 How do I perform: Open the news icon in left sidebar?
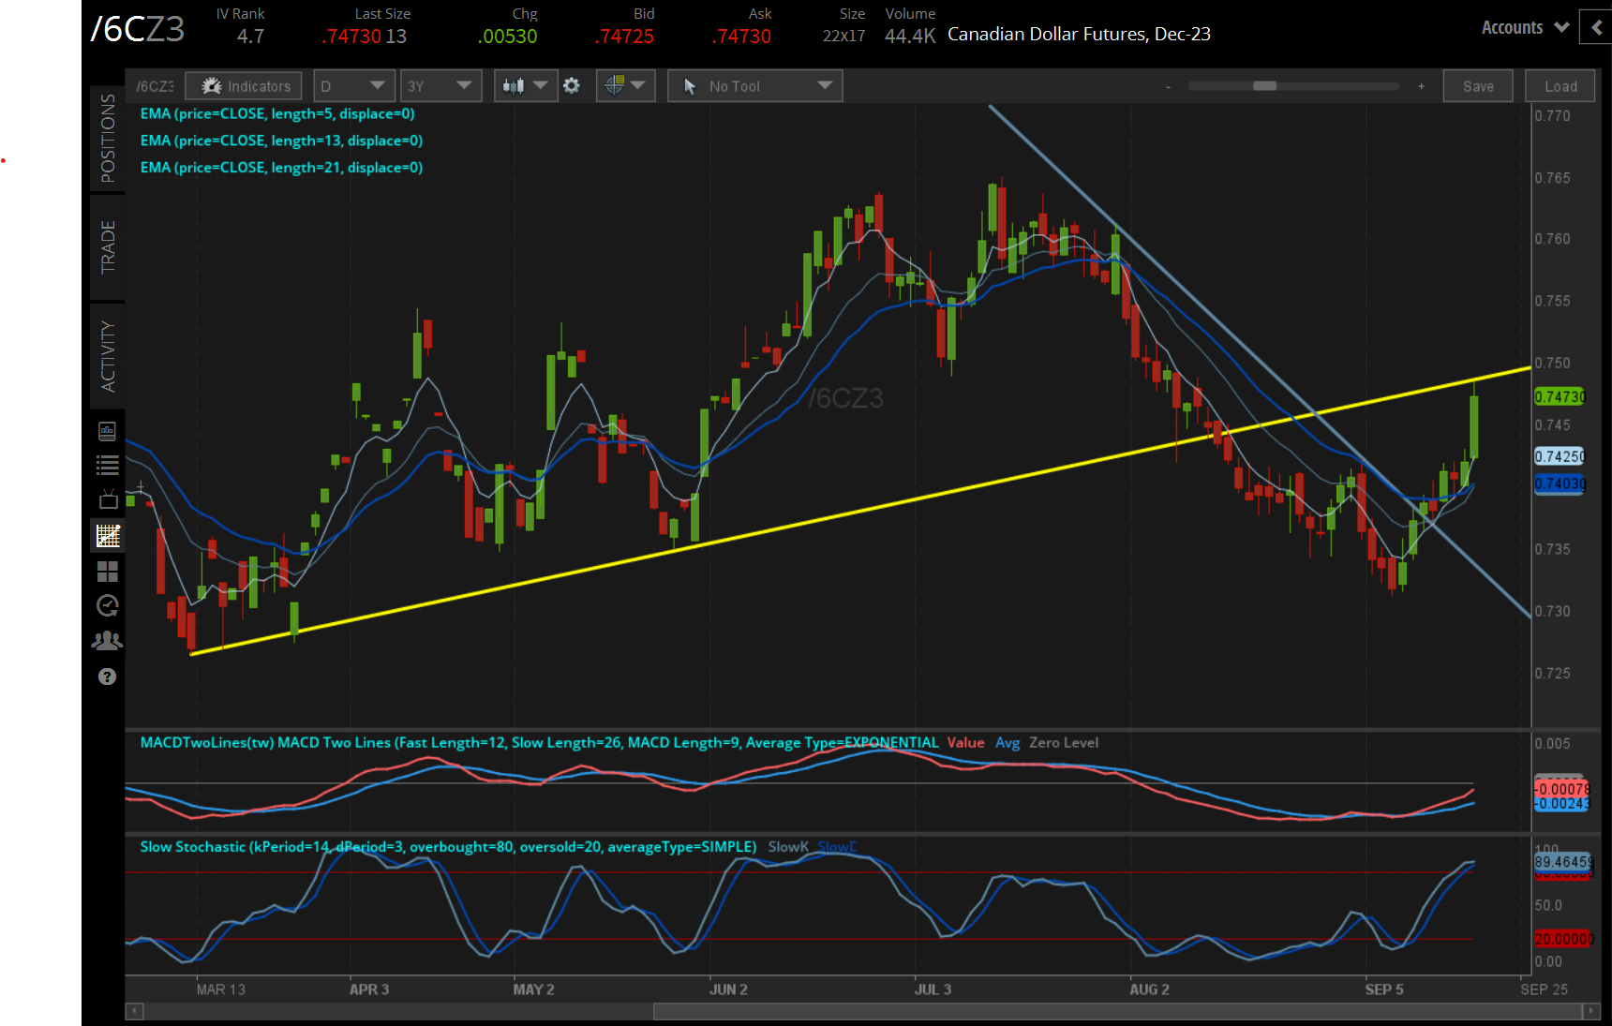tap(108, 431)
